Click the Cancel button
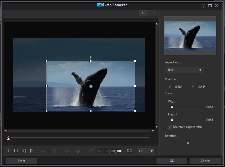 (x=205, y=161)
